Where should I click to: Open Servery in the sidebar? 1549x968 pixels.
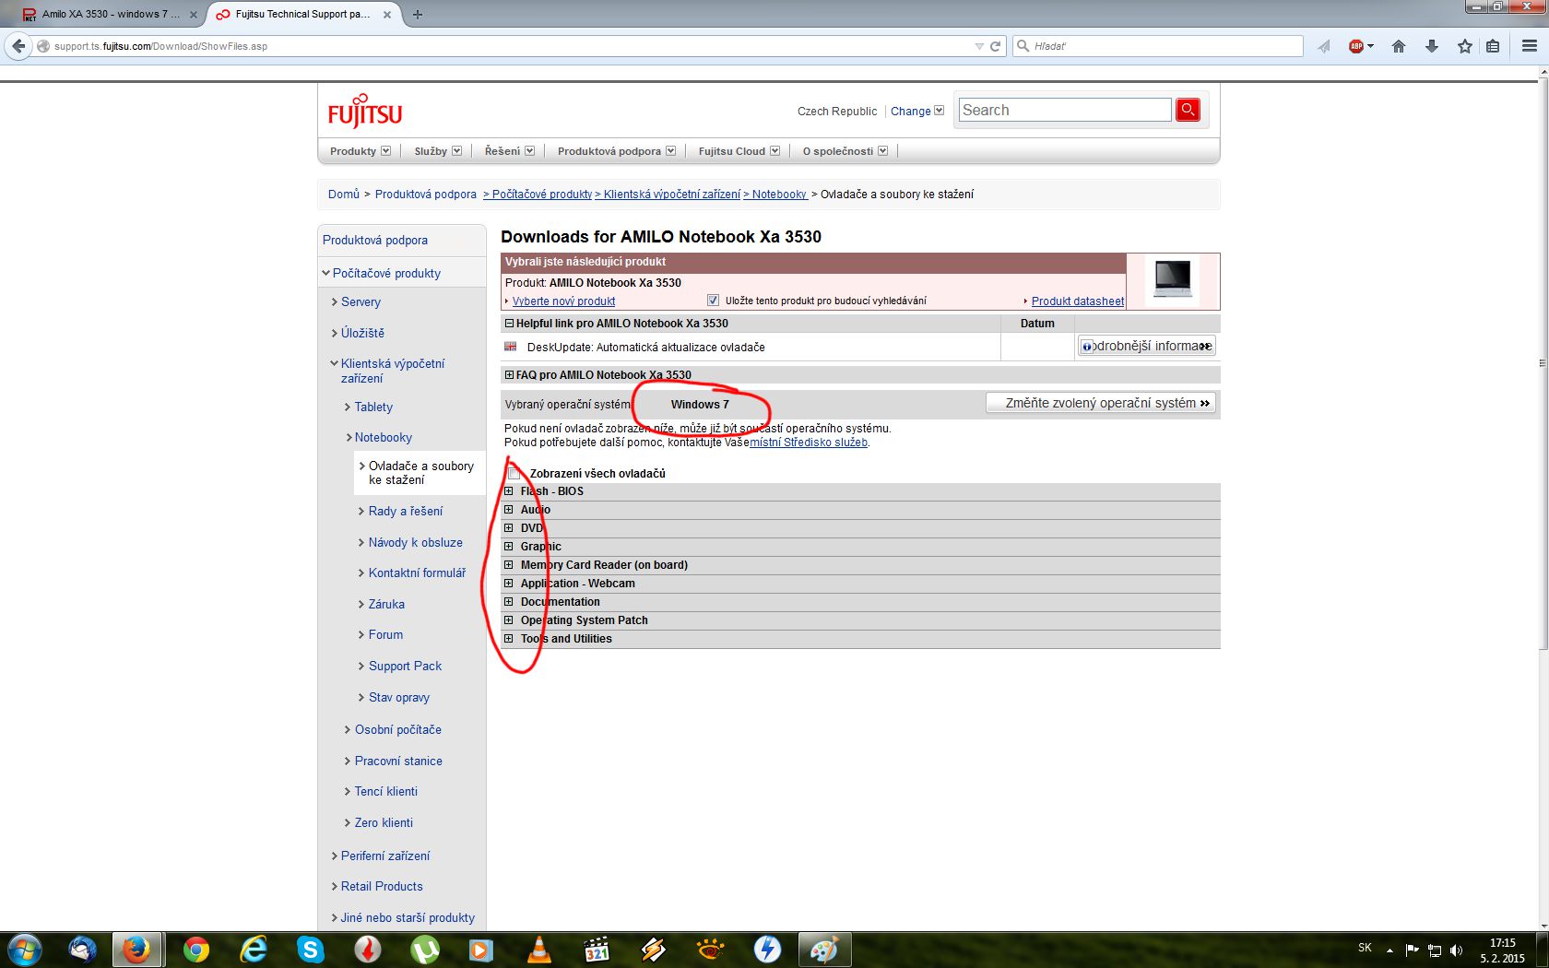tap(361, 302)
